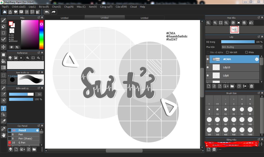Zoom in the Reference panel image
This screenshot has height=157, width=264.
tap(28, 58)
